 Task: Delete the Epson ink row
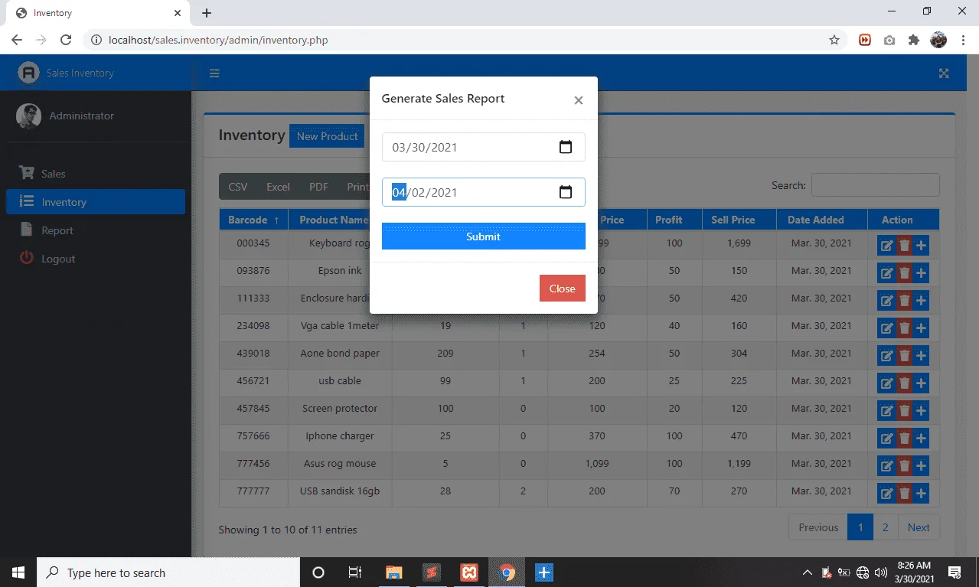[904, 273]
